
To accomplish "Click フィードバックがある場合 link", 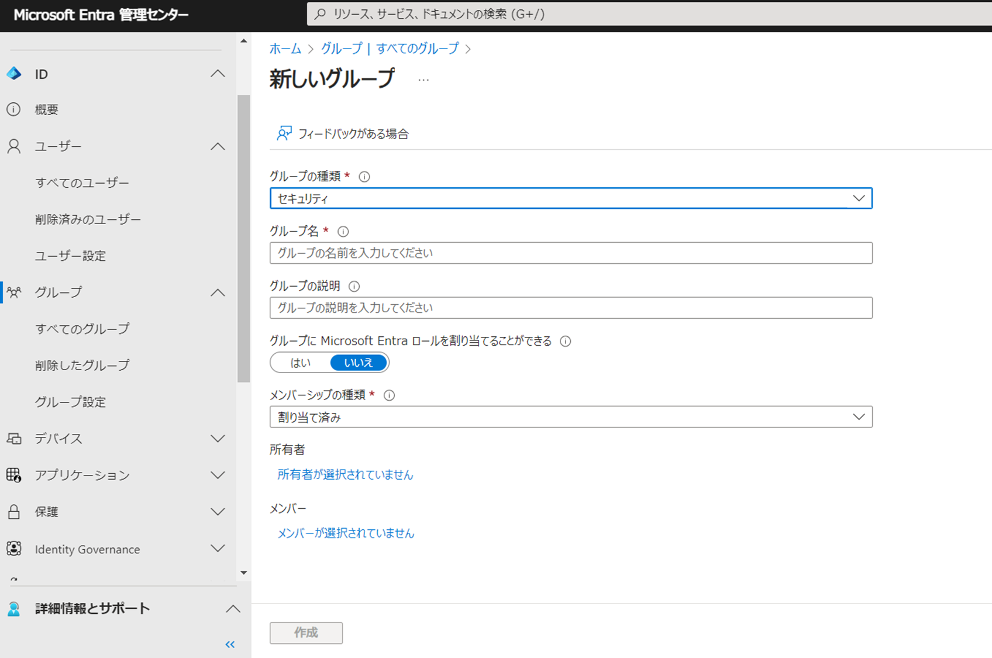I will (x=353, y=134).
